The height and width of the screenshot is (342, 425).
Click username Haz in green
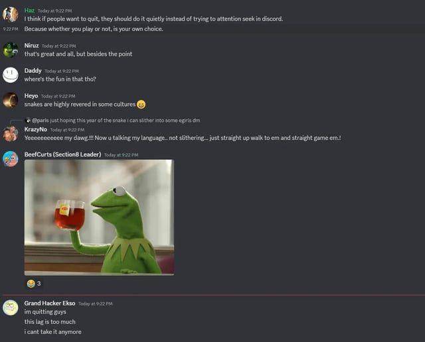(29, 11)
